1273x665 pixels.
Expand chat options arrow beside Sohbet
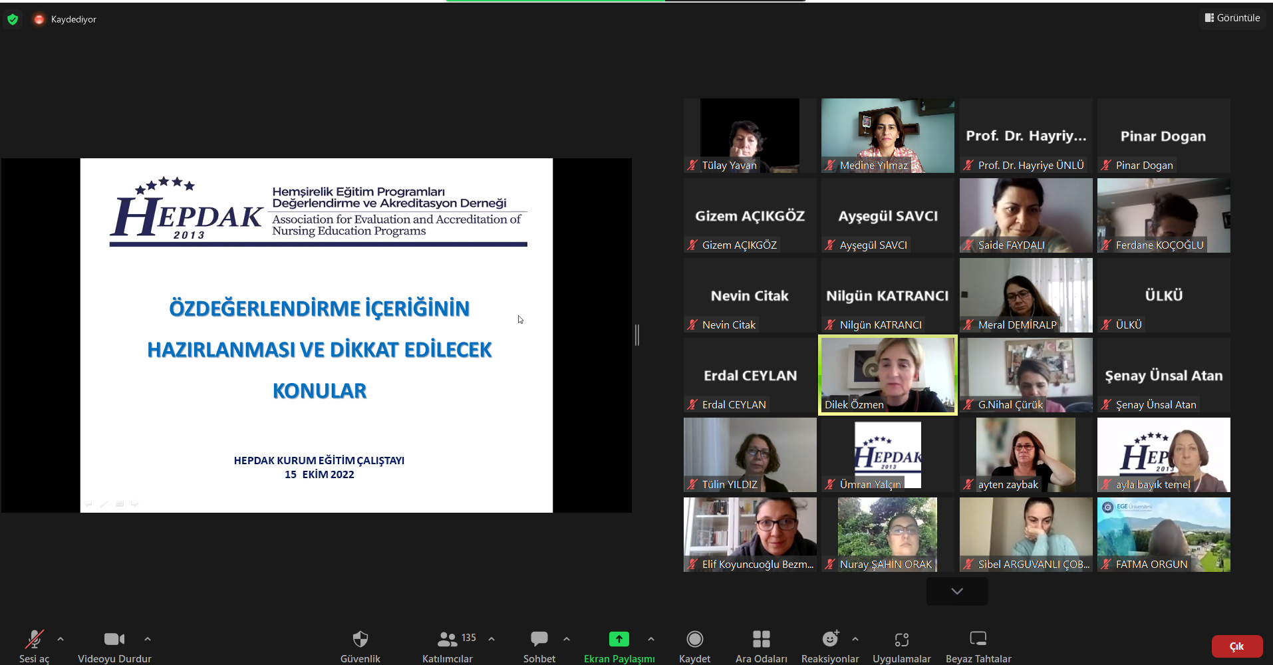click(567, 639)
